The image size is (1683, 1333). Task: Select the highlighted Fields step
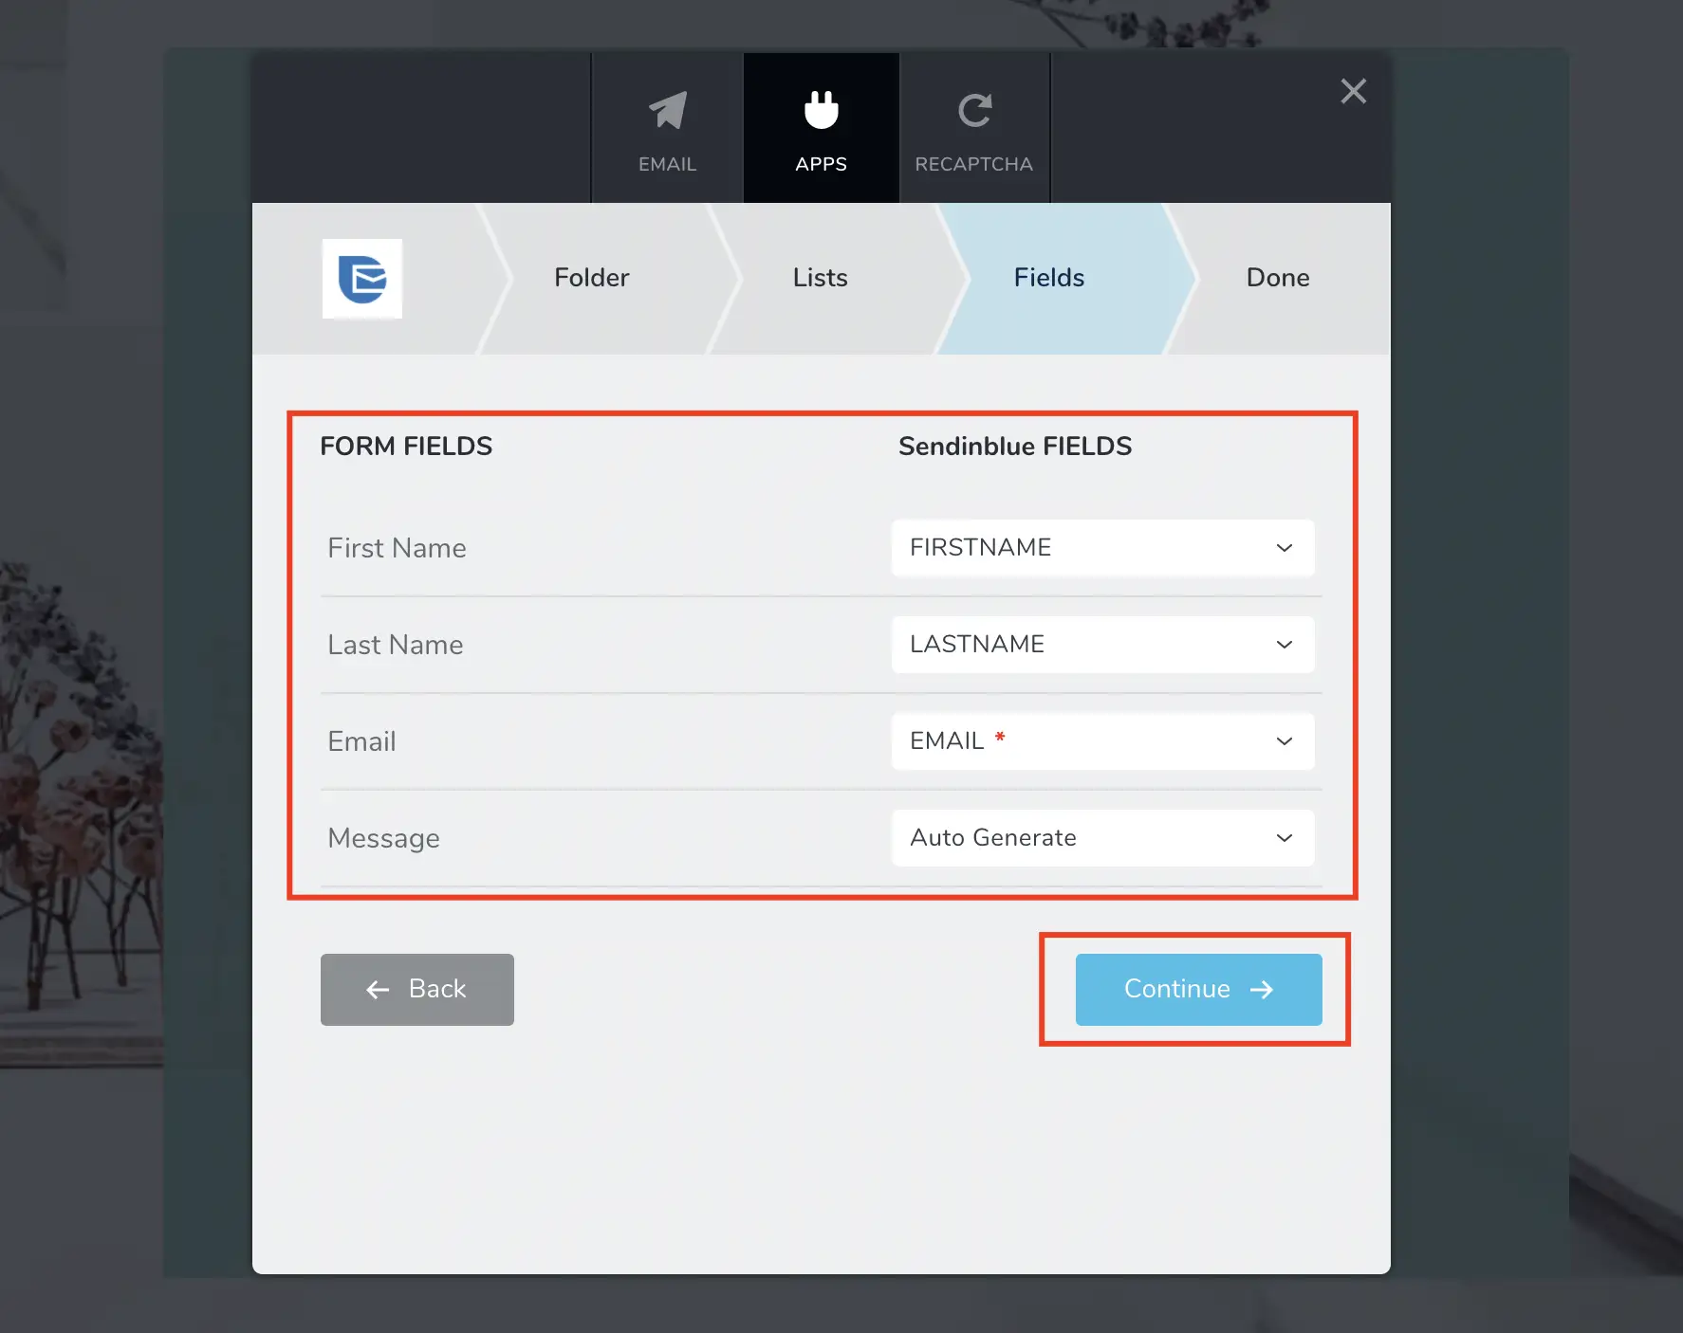(x=1048, y=278)
